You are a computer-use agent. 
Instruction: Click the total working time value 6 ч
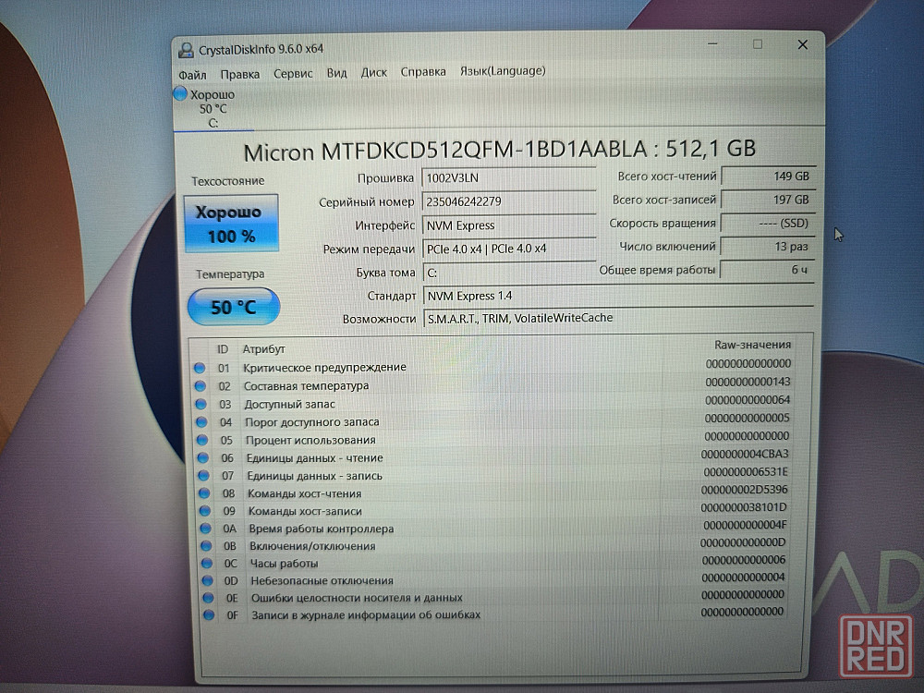tap(768, 269)
